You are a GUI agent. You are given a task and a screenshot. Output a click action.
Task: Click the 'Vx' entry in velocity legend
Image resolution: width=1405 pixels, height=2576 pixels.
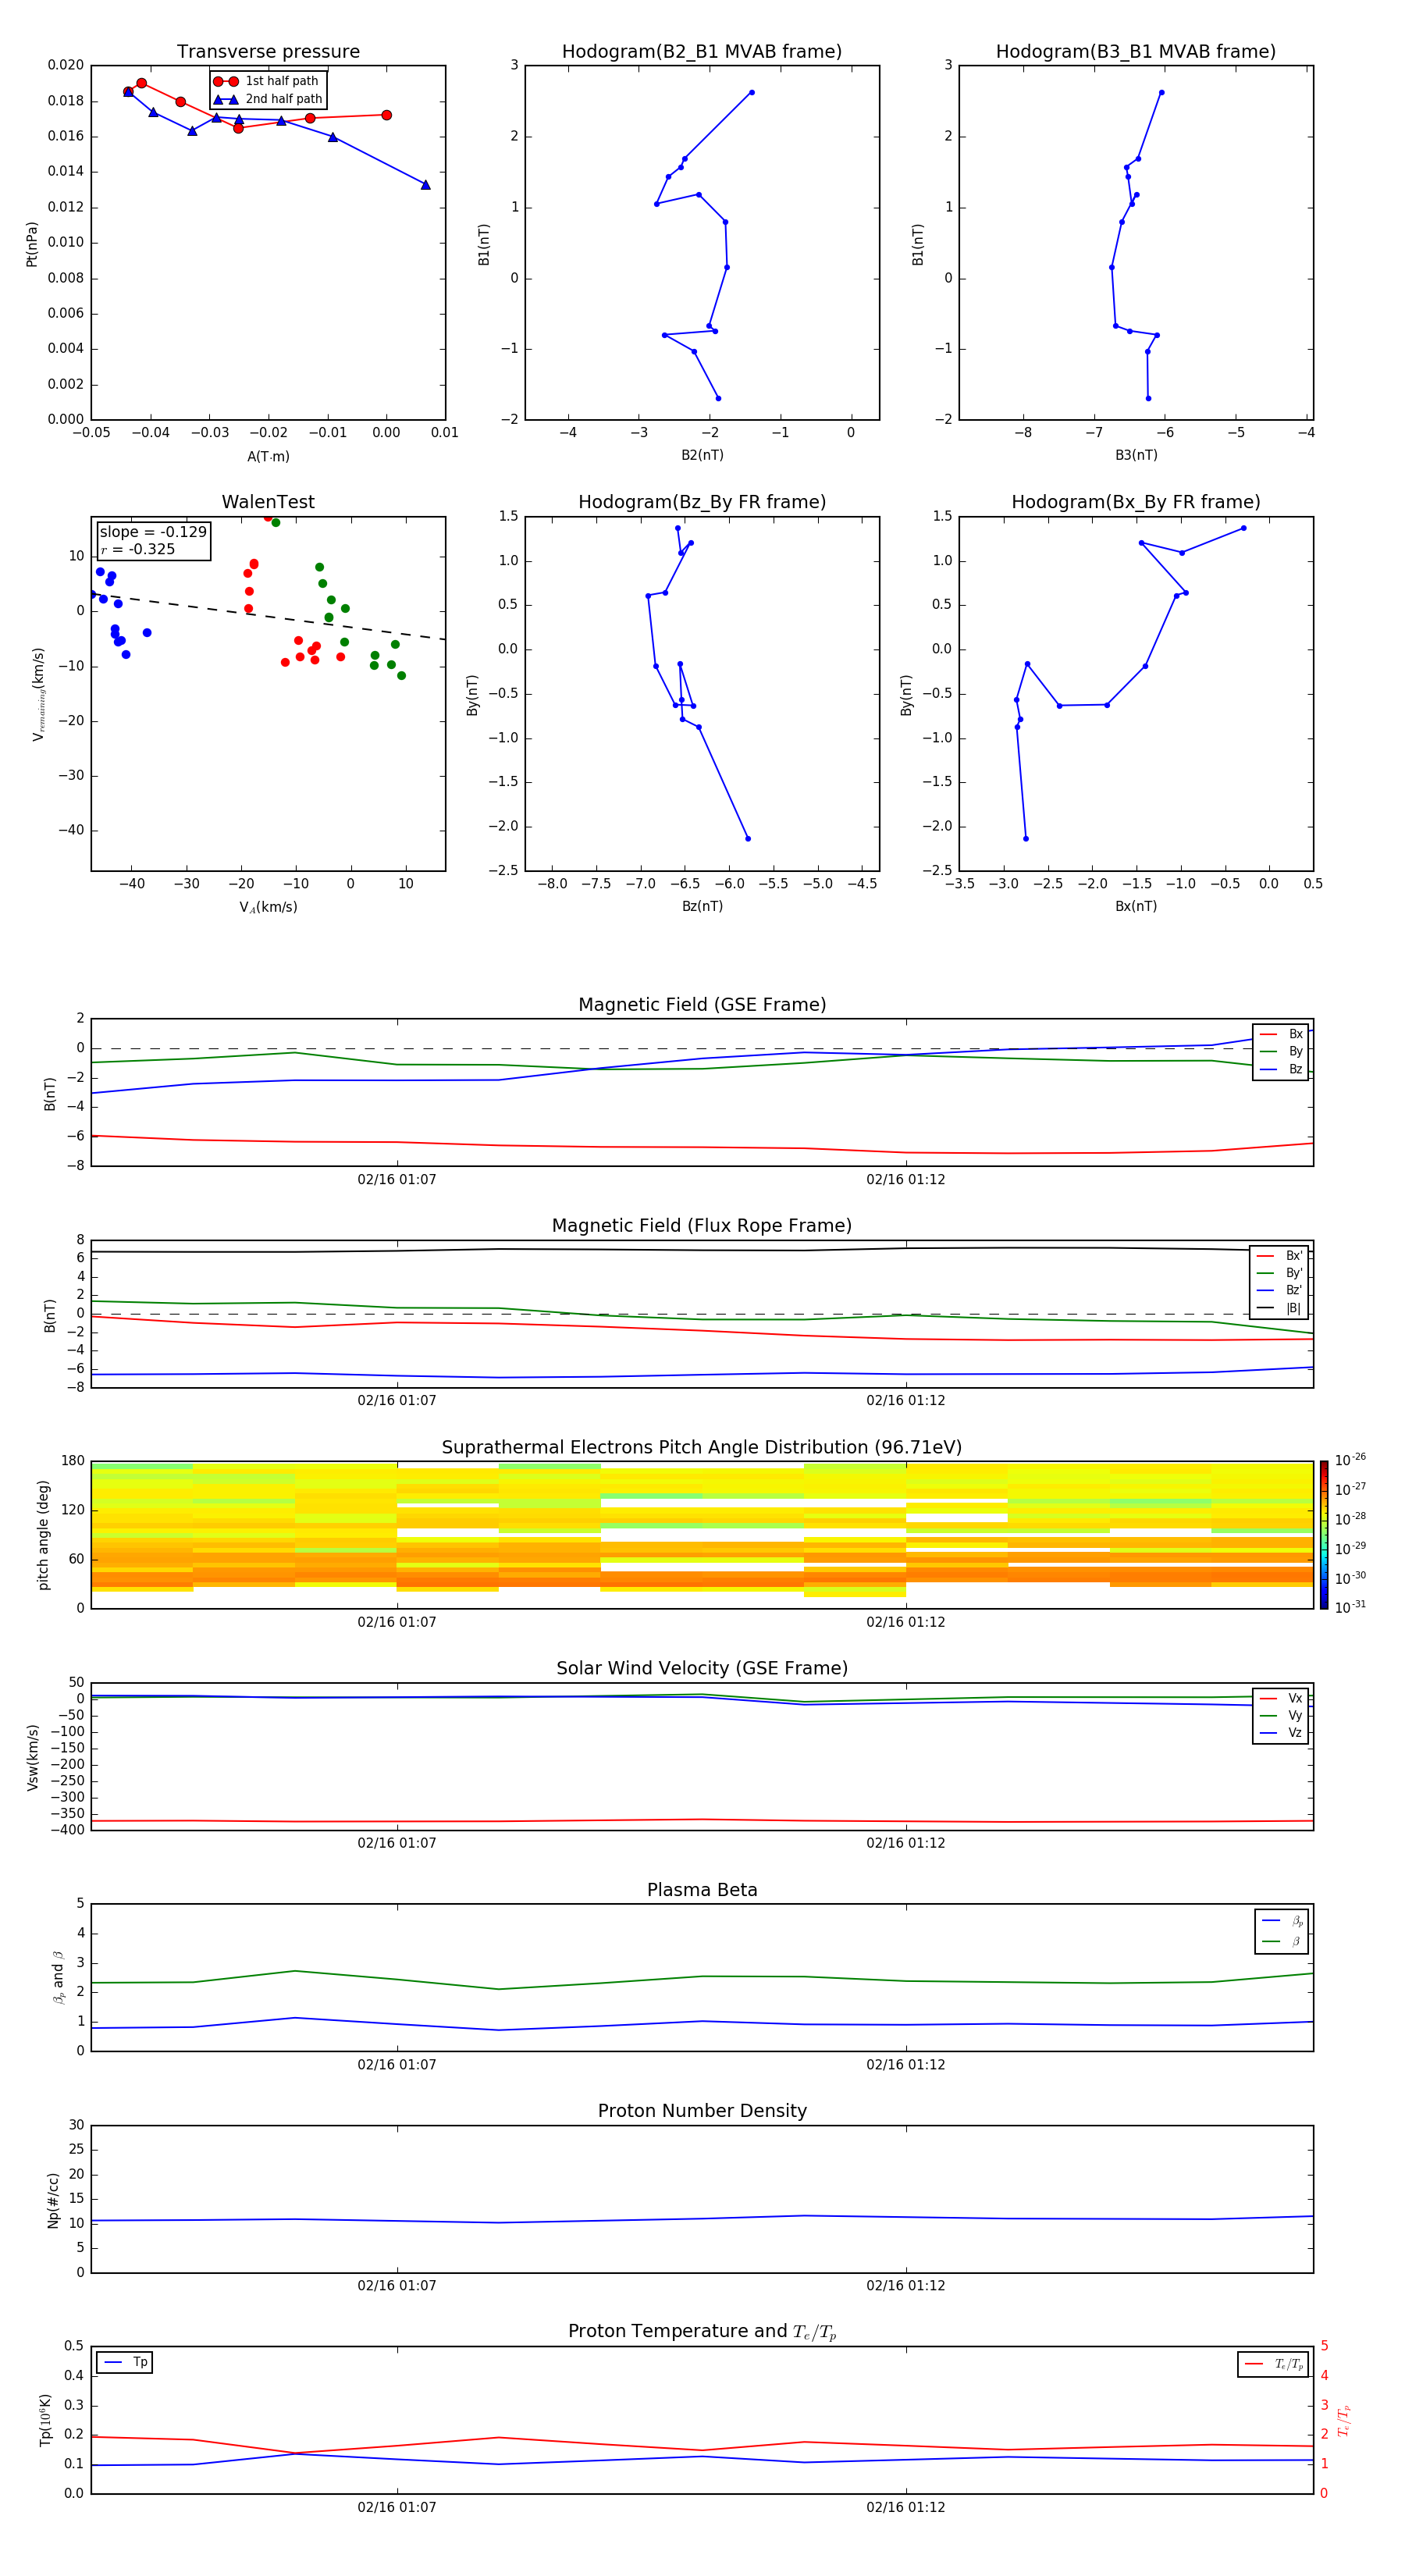pyautogui.click(x=1281, y=1698)
